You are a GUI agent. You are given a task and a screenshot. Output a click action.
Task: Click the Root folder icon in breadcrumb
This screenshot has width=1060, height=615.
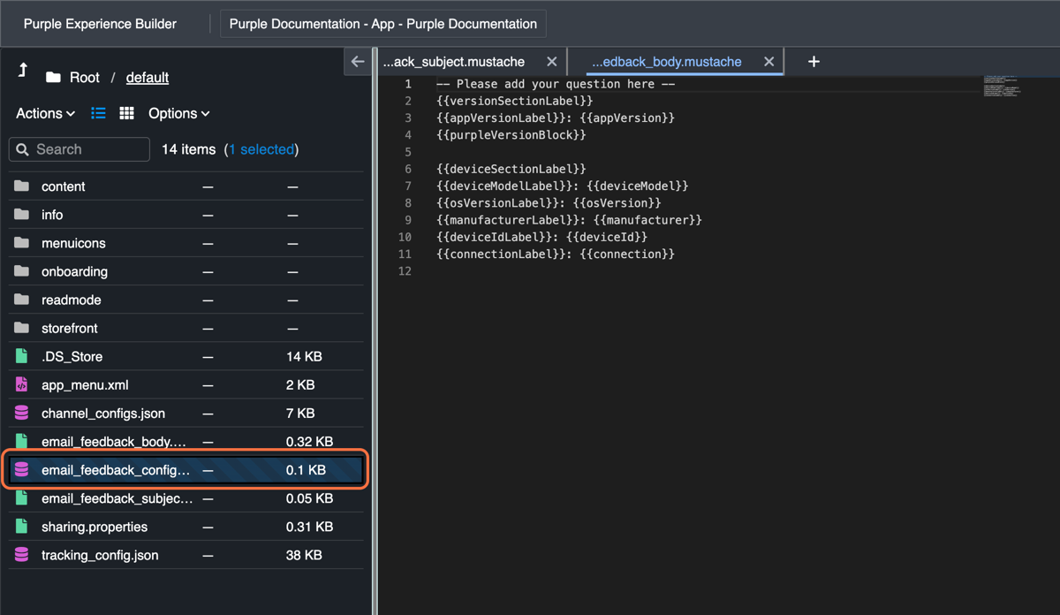pos(53,78)
